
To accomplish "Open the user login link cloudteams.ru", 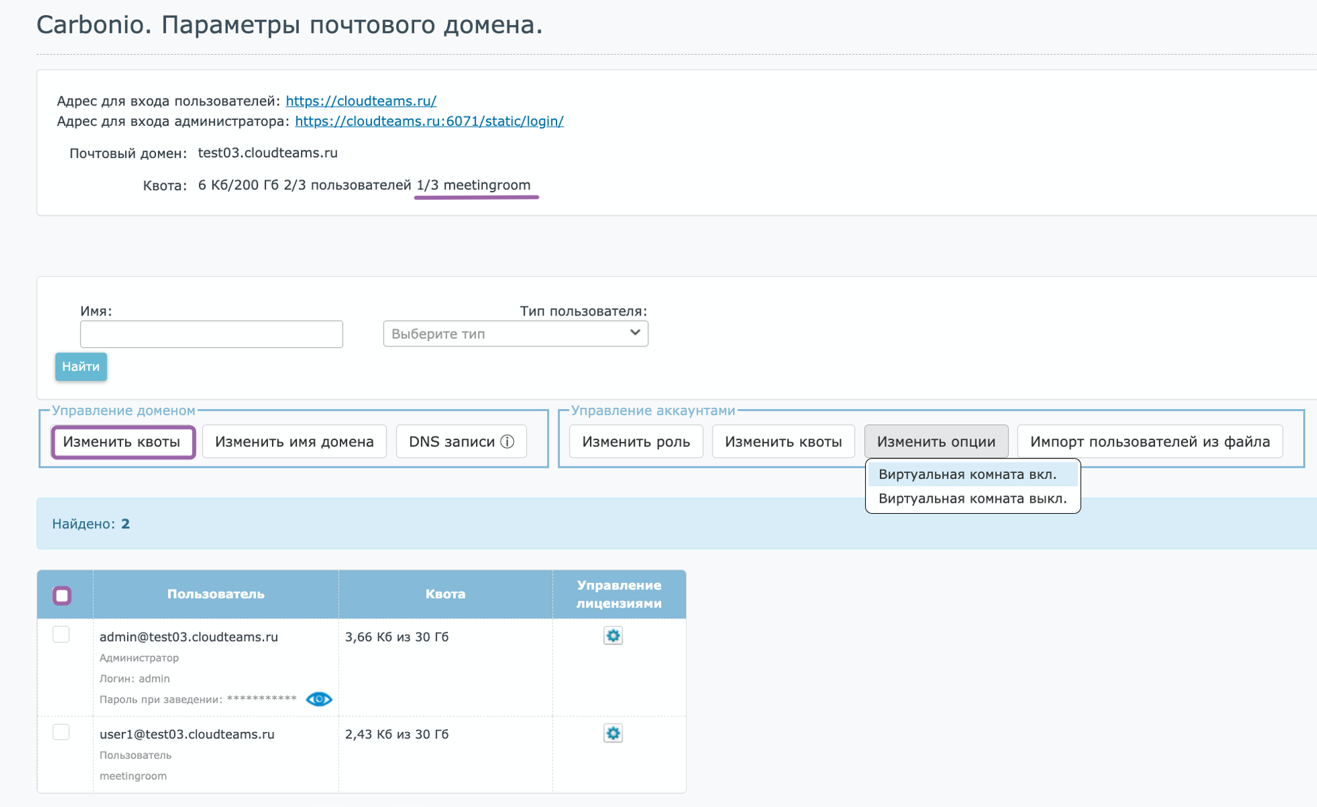I will click(x=361, y=101).
